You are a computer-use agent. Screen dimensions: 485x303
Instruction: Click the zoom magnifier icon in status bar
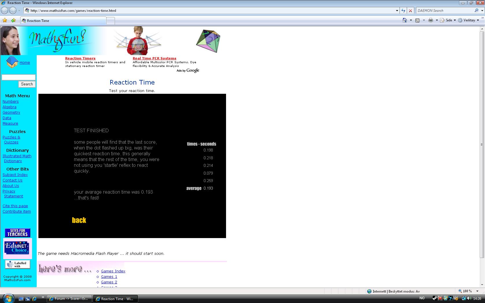point(460,291)
